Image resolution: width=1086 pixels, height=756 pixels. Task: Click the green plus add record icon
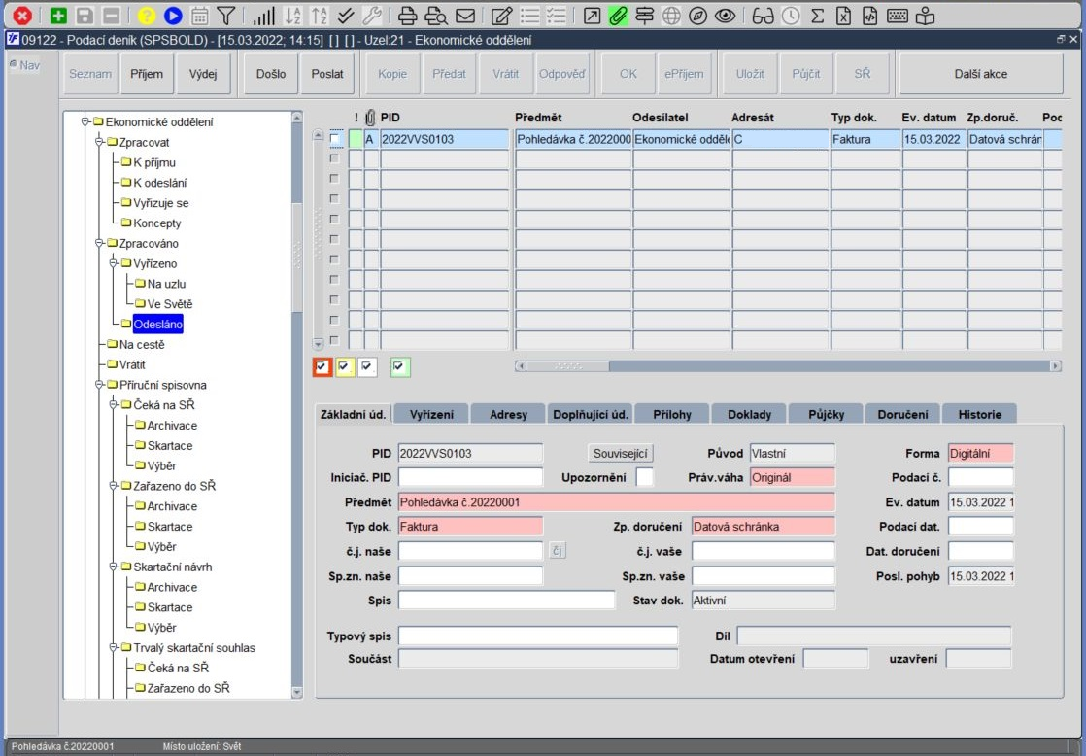pyautogui.click(x=58, y=16)
